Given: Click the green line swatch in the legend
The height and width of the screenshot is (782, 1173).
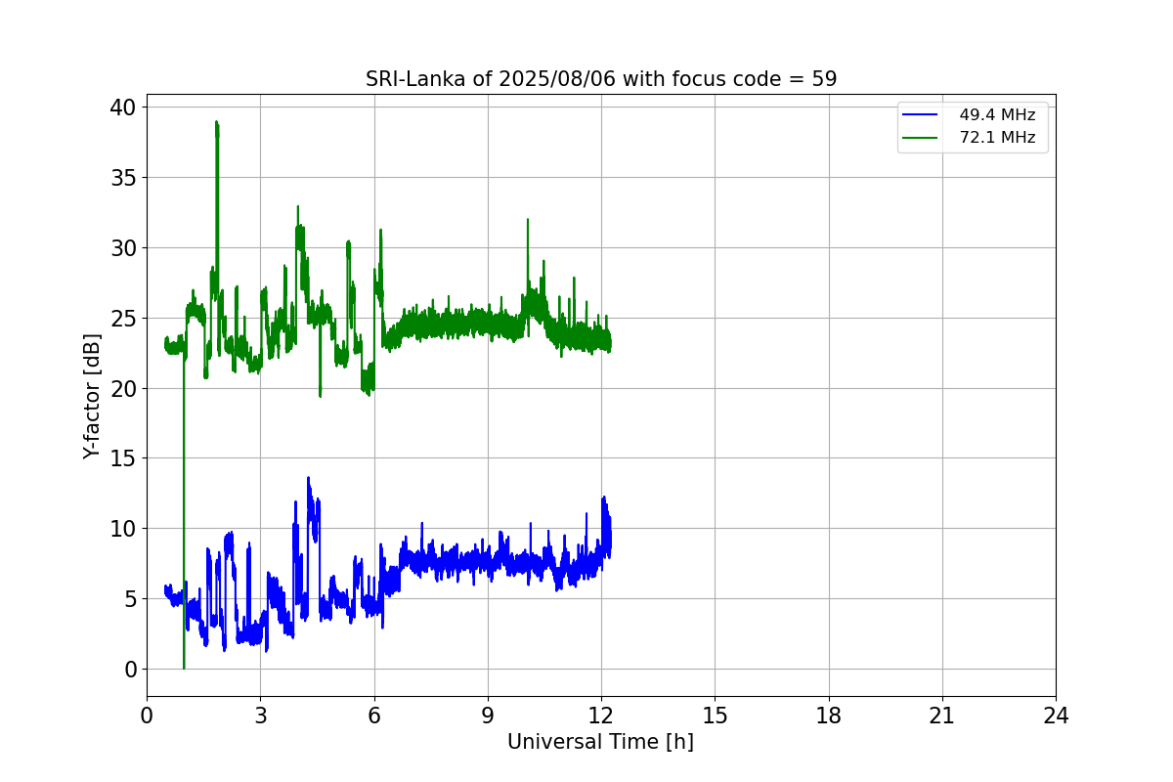Looking at the screenshot, I should pos(922,138).
